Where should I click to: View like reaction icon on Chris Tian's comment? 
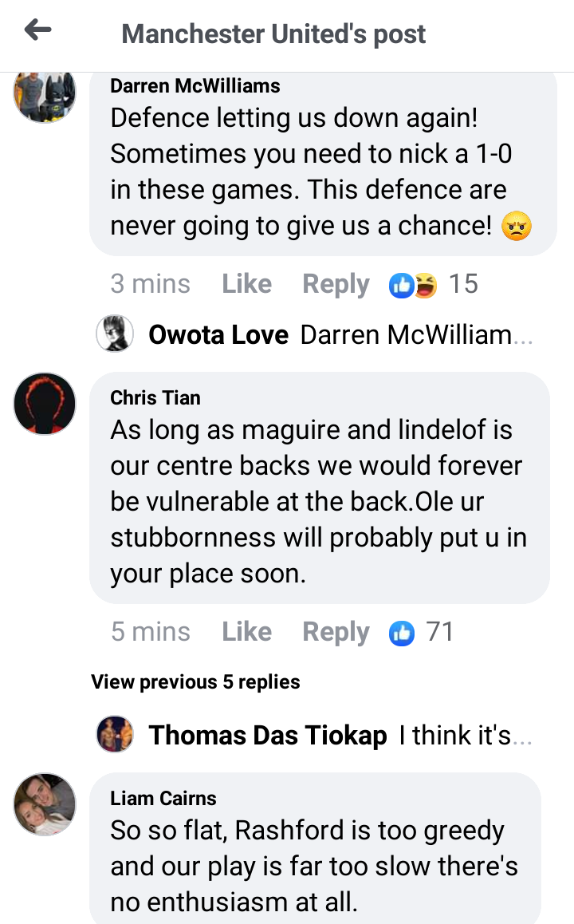click(x=402, y=634)
